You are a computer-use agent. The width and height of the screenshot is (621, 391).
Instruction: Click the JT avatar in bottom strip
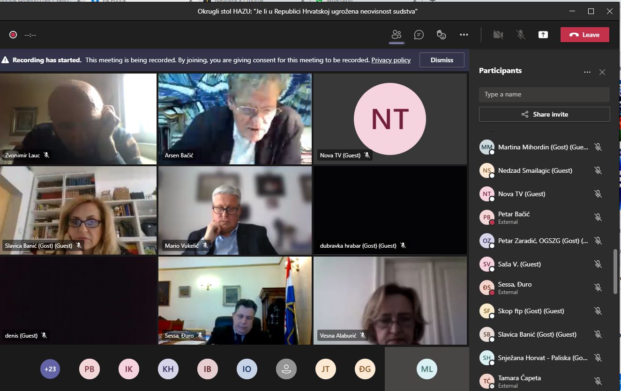click(326, 369)
